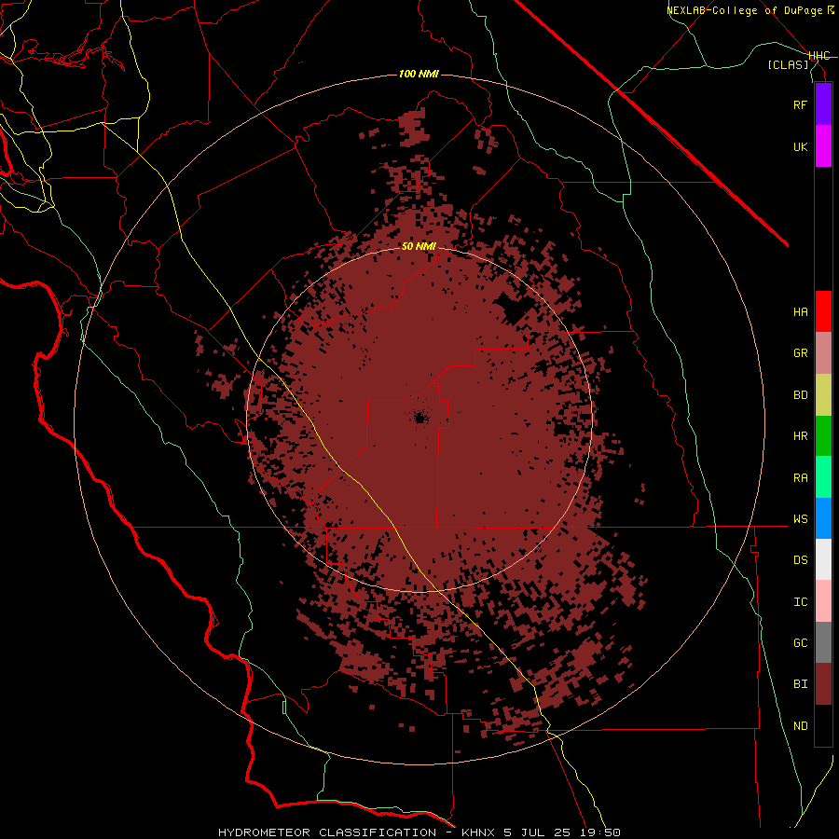Viewport: 839px width, 839px height.
Task: Click the "19:50" timestamp text
Action: (599, 832)
